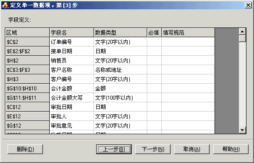Toggle the required cell for 合计金额
The height and width of the screenshot is (163, 254).
pos(154,89)
